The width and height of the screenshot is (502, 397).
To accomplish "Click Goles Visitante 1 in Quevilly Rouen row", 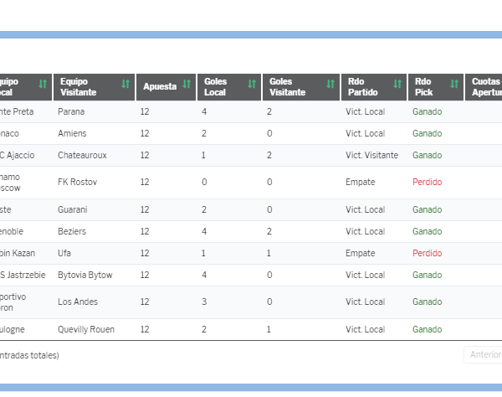I will [x=269, y=329].
